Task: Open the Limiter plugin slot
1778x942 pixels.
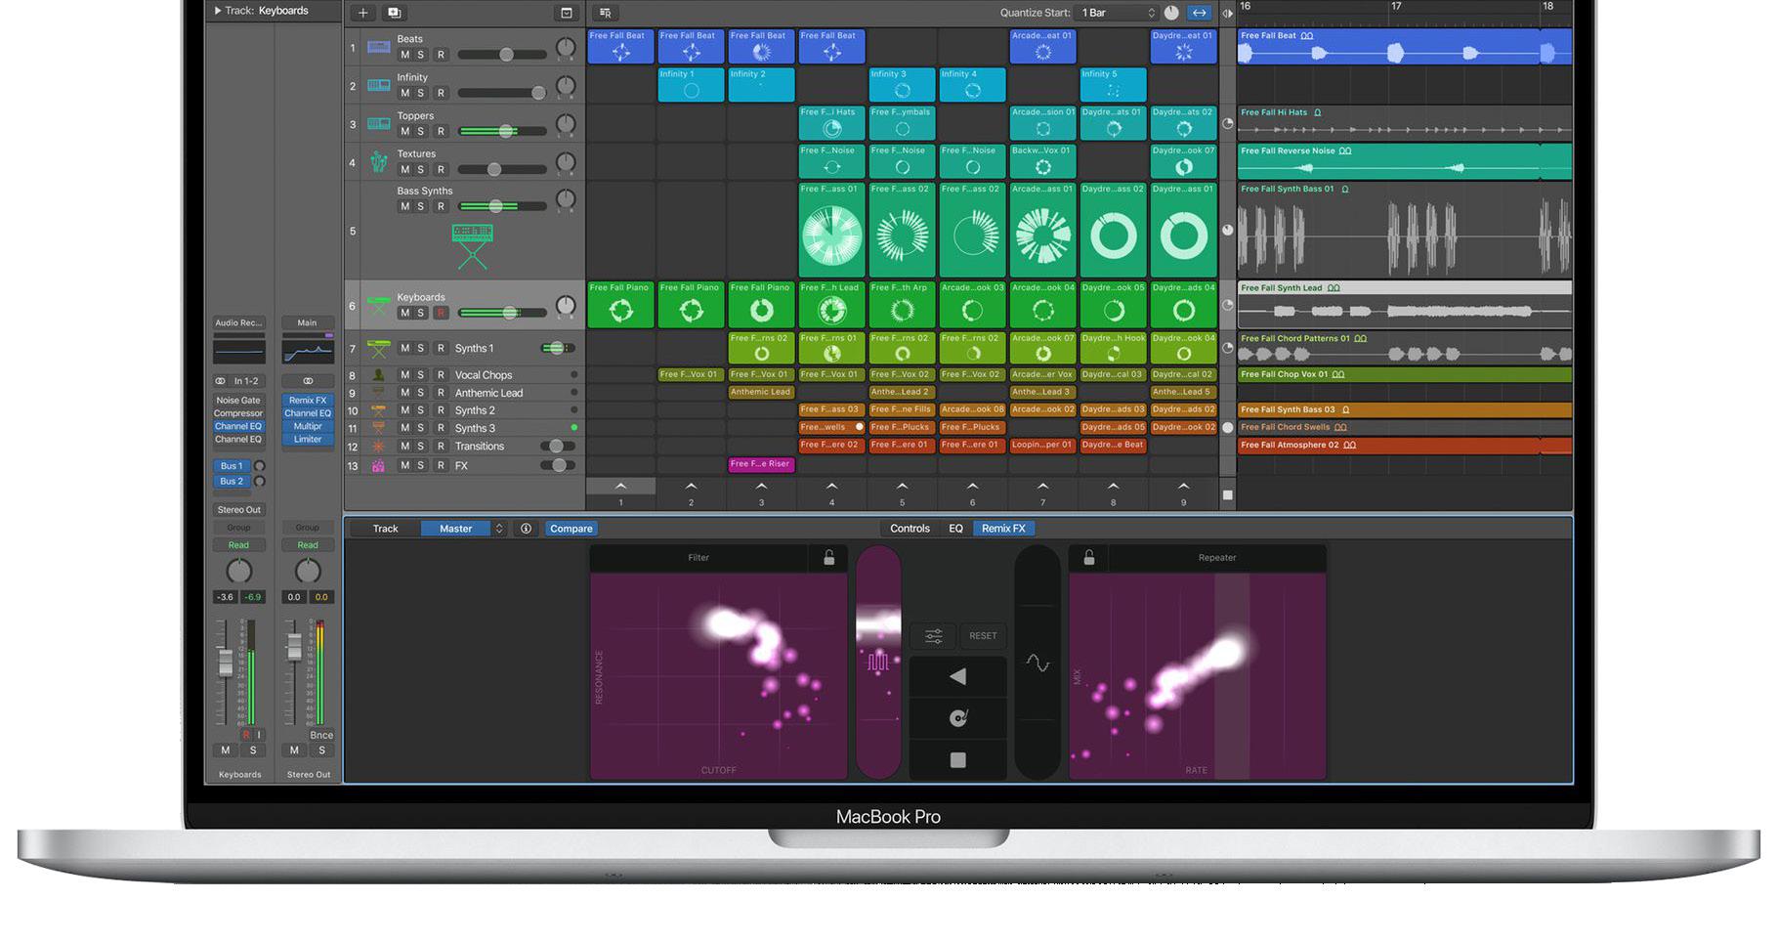Action: click(x=308, y=440)
